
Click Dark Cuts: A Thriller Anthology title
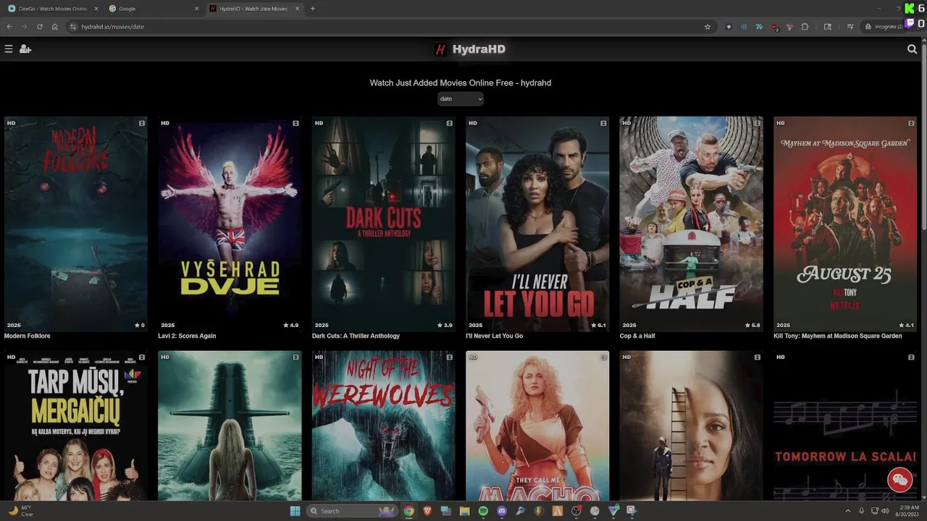point(356,336)
